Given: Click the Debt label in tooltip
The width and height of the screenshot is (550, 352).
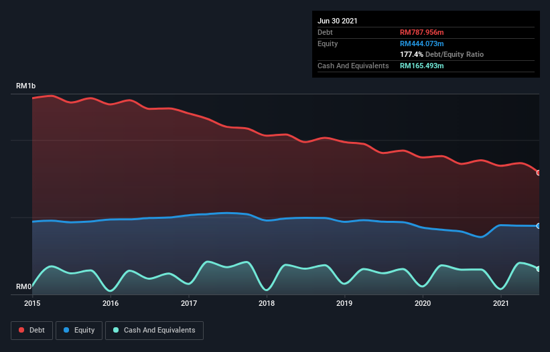Looking at the screenshot, I should 325,32.
